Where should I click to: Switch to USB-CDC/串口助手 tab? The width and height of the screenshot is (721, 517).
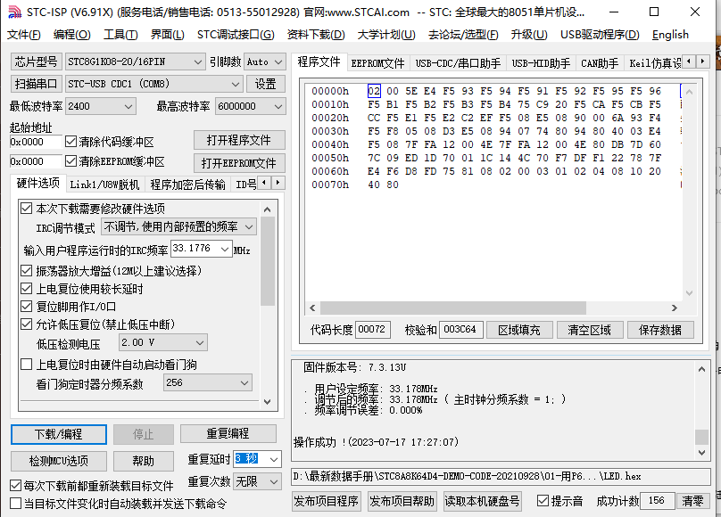coord(458,63)
